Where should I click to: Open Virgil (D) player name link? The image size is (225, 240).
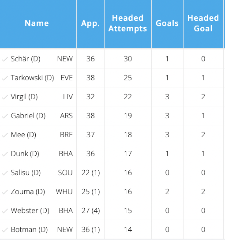pos(24,97)
